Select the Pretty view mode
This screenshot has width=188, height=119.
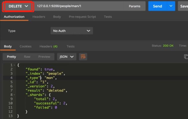(x=11, y=57)
